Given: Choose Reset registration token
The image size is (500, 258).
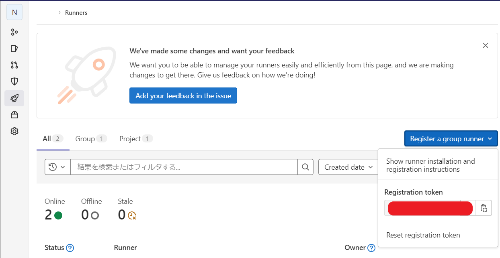Looking at the screenshot, I should pos(423,235).
